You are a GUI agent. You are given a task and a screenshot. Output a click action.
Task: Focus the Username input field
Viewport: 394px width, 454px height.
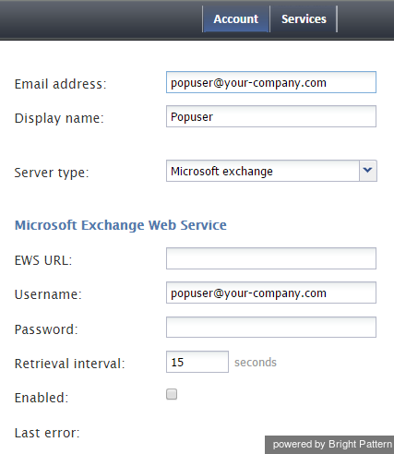pos(271,293)
